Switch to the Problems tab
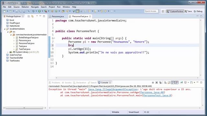This screenshot has width=207, height=116. [x=55, y=82]
